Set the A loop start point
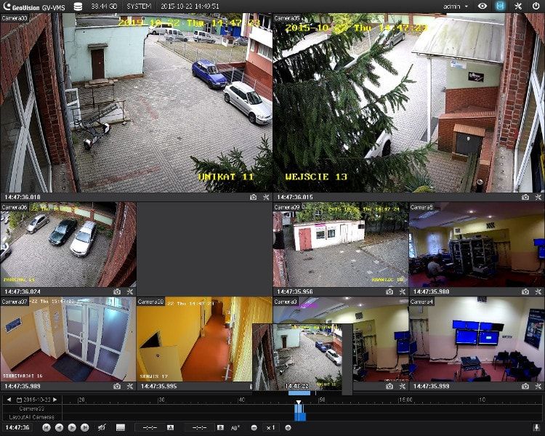Viewport: 545px width, 436px height. [170, 428]
